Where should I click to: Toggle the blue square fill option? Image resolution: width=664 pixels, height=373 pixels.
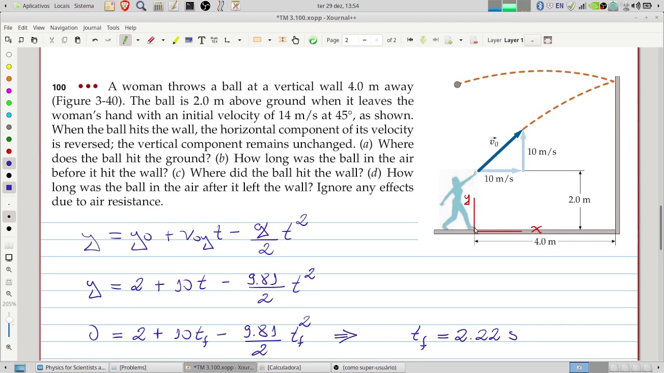point(9,188)
